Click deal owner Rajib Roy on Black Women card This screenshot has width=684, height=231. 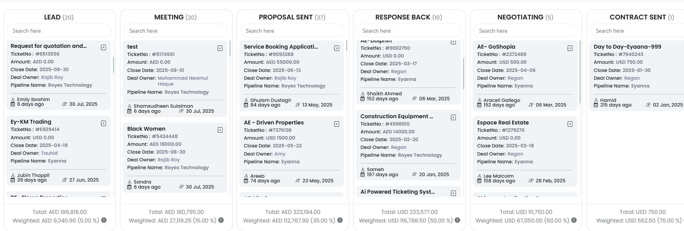click(169, 160)
